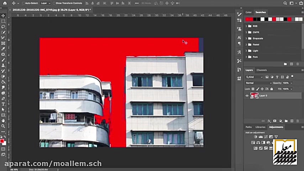The height and width of the screenshot is (171, 304).
Task: Add a layer mask
Action: point(275,121)
